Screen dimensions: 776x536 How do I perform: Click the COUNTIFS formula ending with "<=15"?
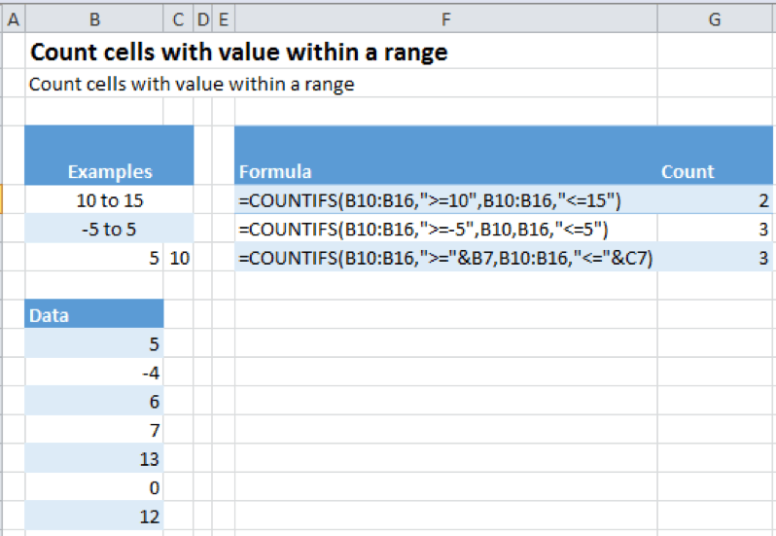point(430,201)
